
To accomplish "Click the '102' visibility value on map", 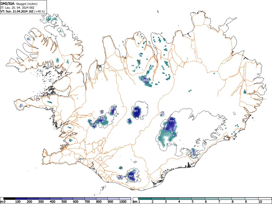I will click(162, 113).
